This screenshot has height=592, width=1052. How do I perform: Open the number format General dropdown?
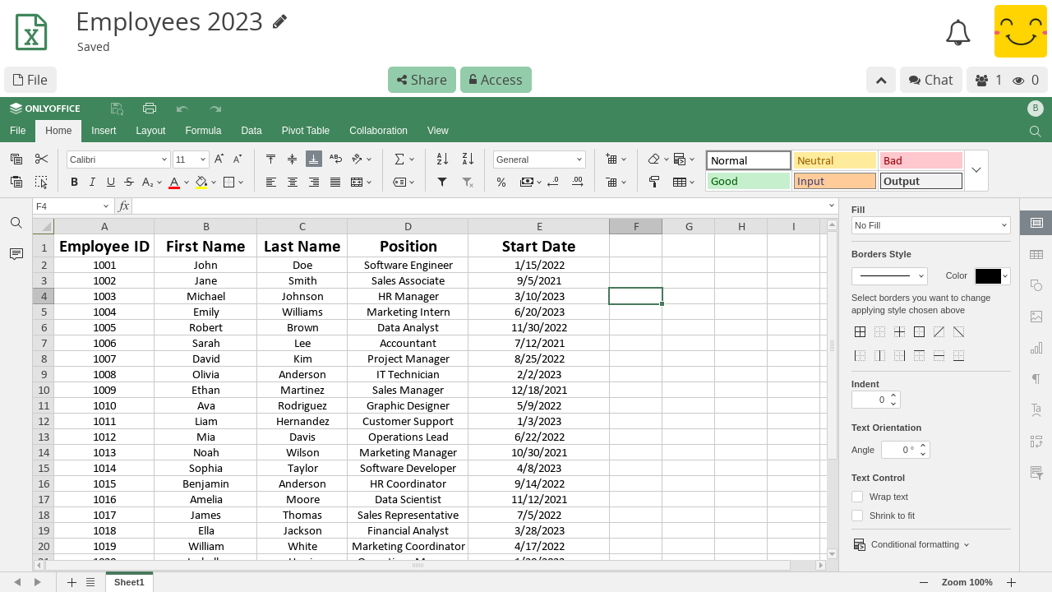(x=538, y=159)
